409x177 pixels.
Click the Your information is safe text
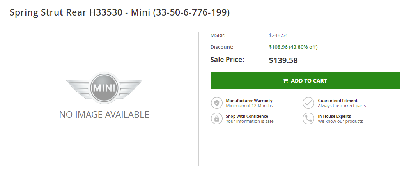[250, 122]
